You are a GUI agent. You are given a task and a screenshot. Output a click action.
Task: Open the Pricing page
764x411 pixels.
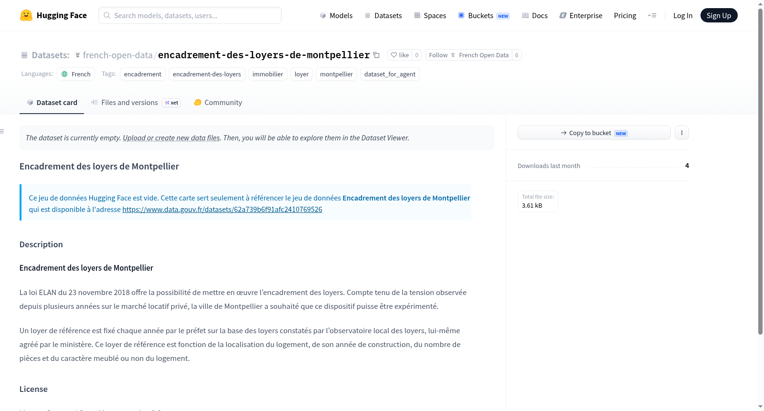tap(625, 15)
